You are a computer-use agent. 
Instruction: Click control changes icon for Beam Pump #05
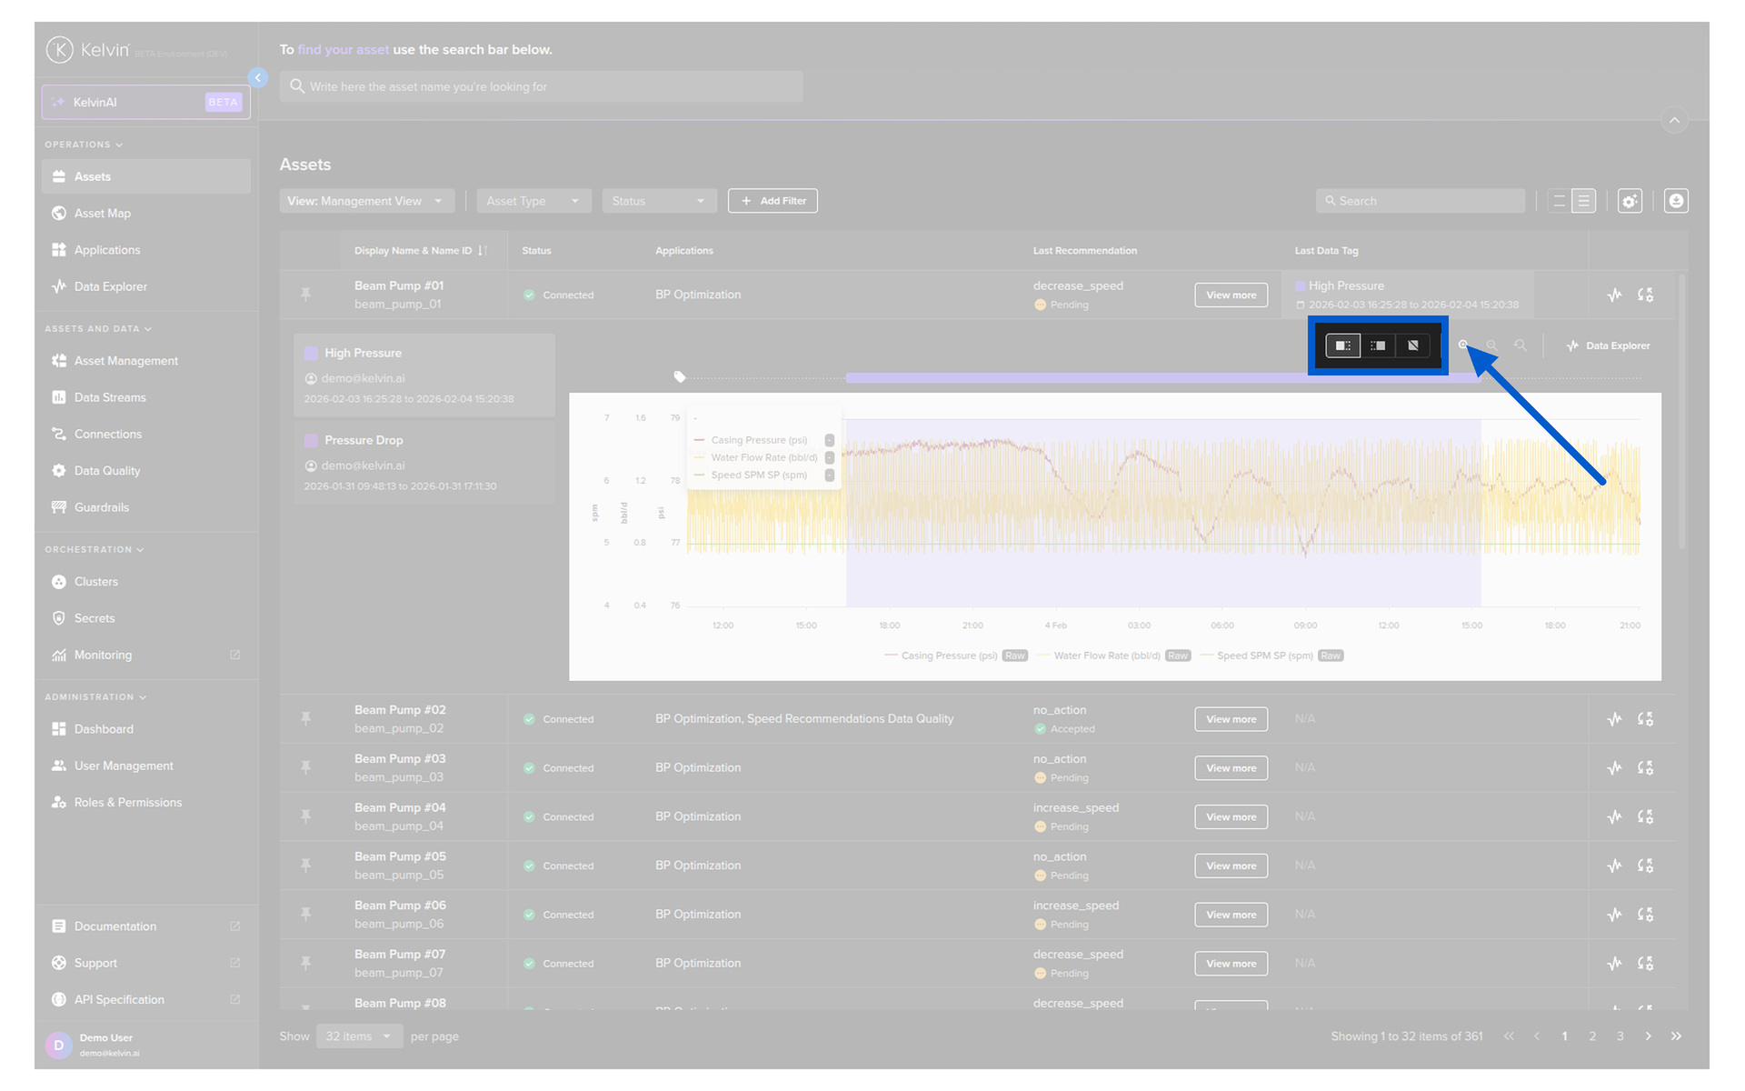pyautogui.click(x=1645, y=866)
